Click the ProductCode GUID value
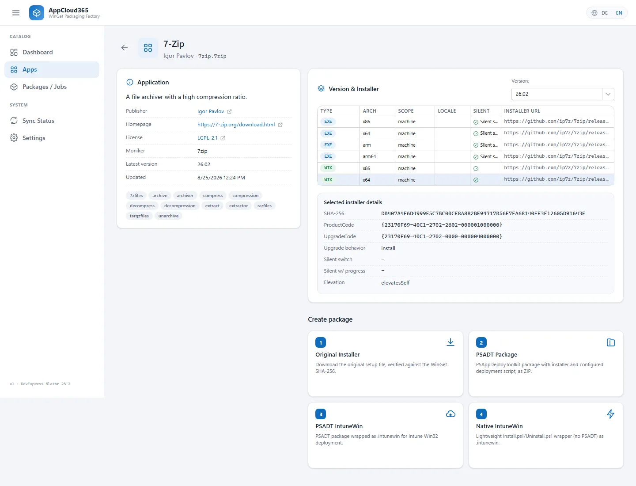636x486 pixels. click(442, 225)
